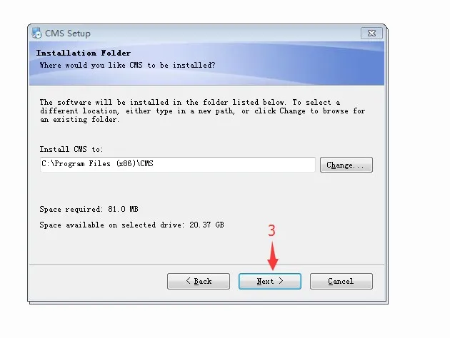Image resolution: width=450 pixels, height=338 pixels.
Task: Click the Space available 20.37 GB text
Action: click(131, 225)
